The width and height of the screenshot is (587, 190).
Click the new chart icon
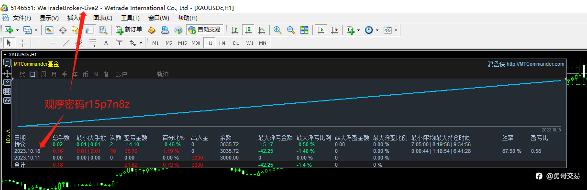point(9,30)
